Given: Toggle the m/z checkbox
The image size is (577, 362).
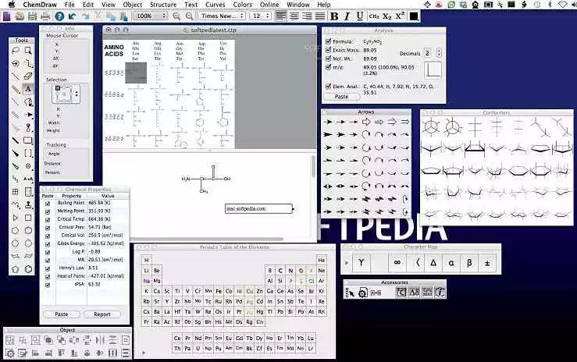Looking at the screenshot, I should click(x=328, y=67).
